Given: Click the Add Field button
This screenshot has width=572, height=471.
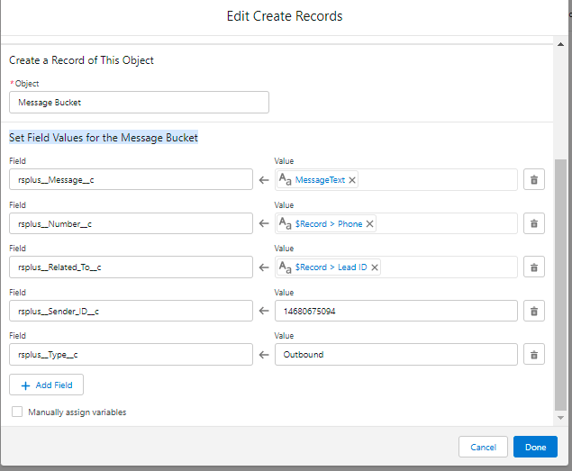Looking at the screenshot, I should tap(46, 385).
